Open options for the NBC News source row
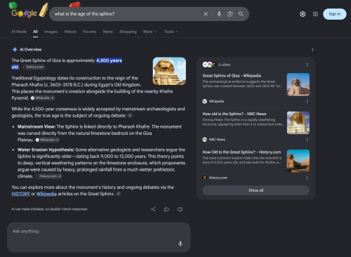 [x=307, y=140]
